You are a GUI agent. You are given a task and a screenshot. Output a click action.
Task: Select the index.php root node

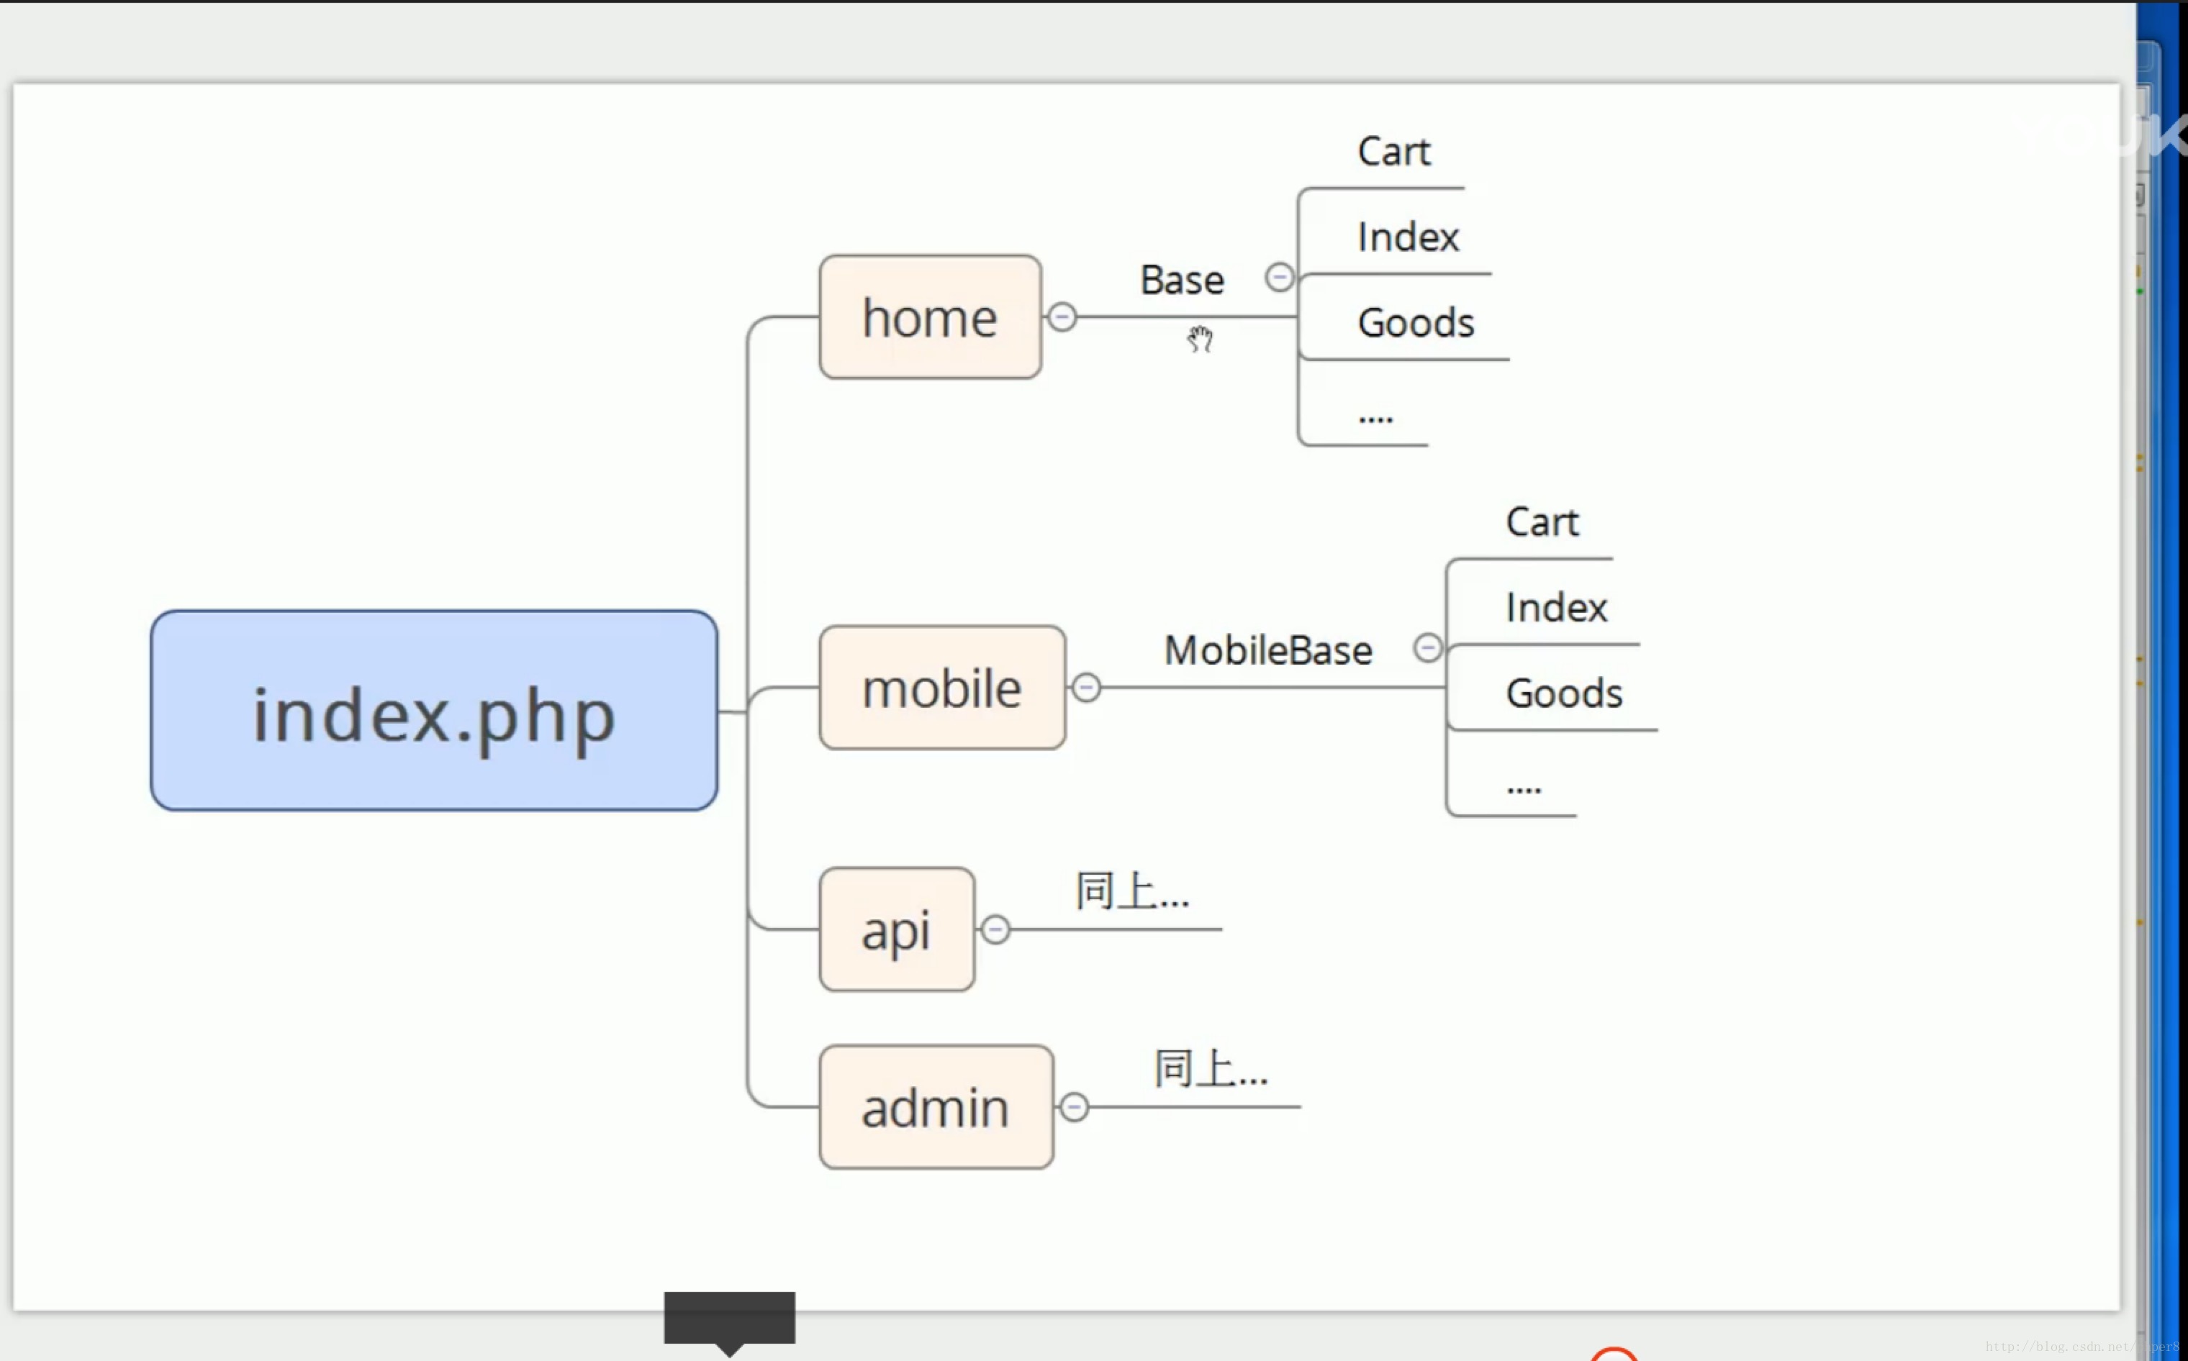[434, 711]
